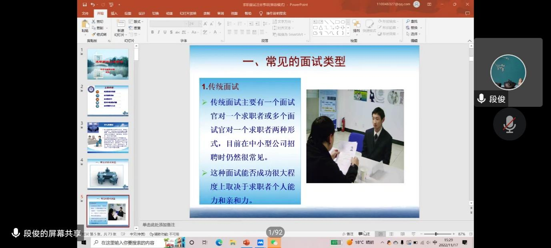Switch to Slide Sorter view icon

[391, 233]
